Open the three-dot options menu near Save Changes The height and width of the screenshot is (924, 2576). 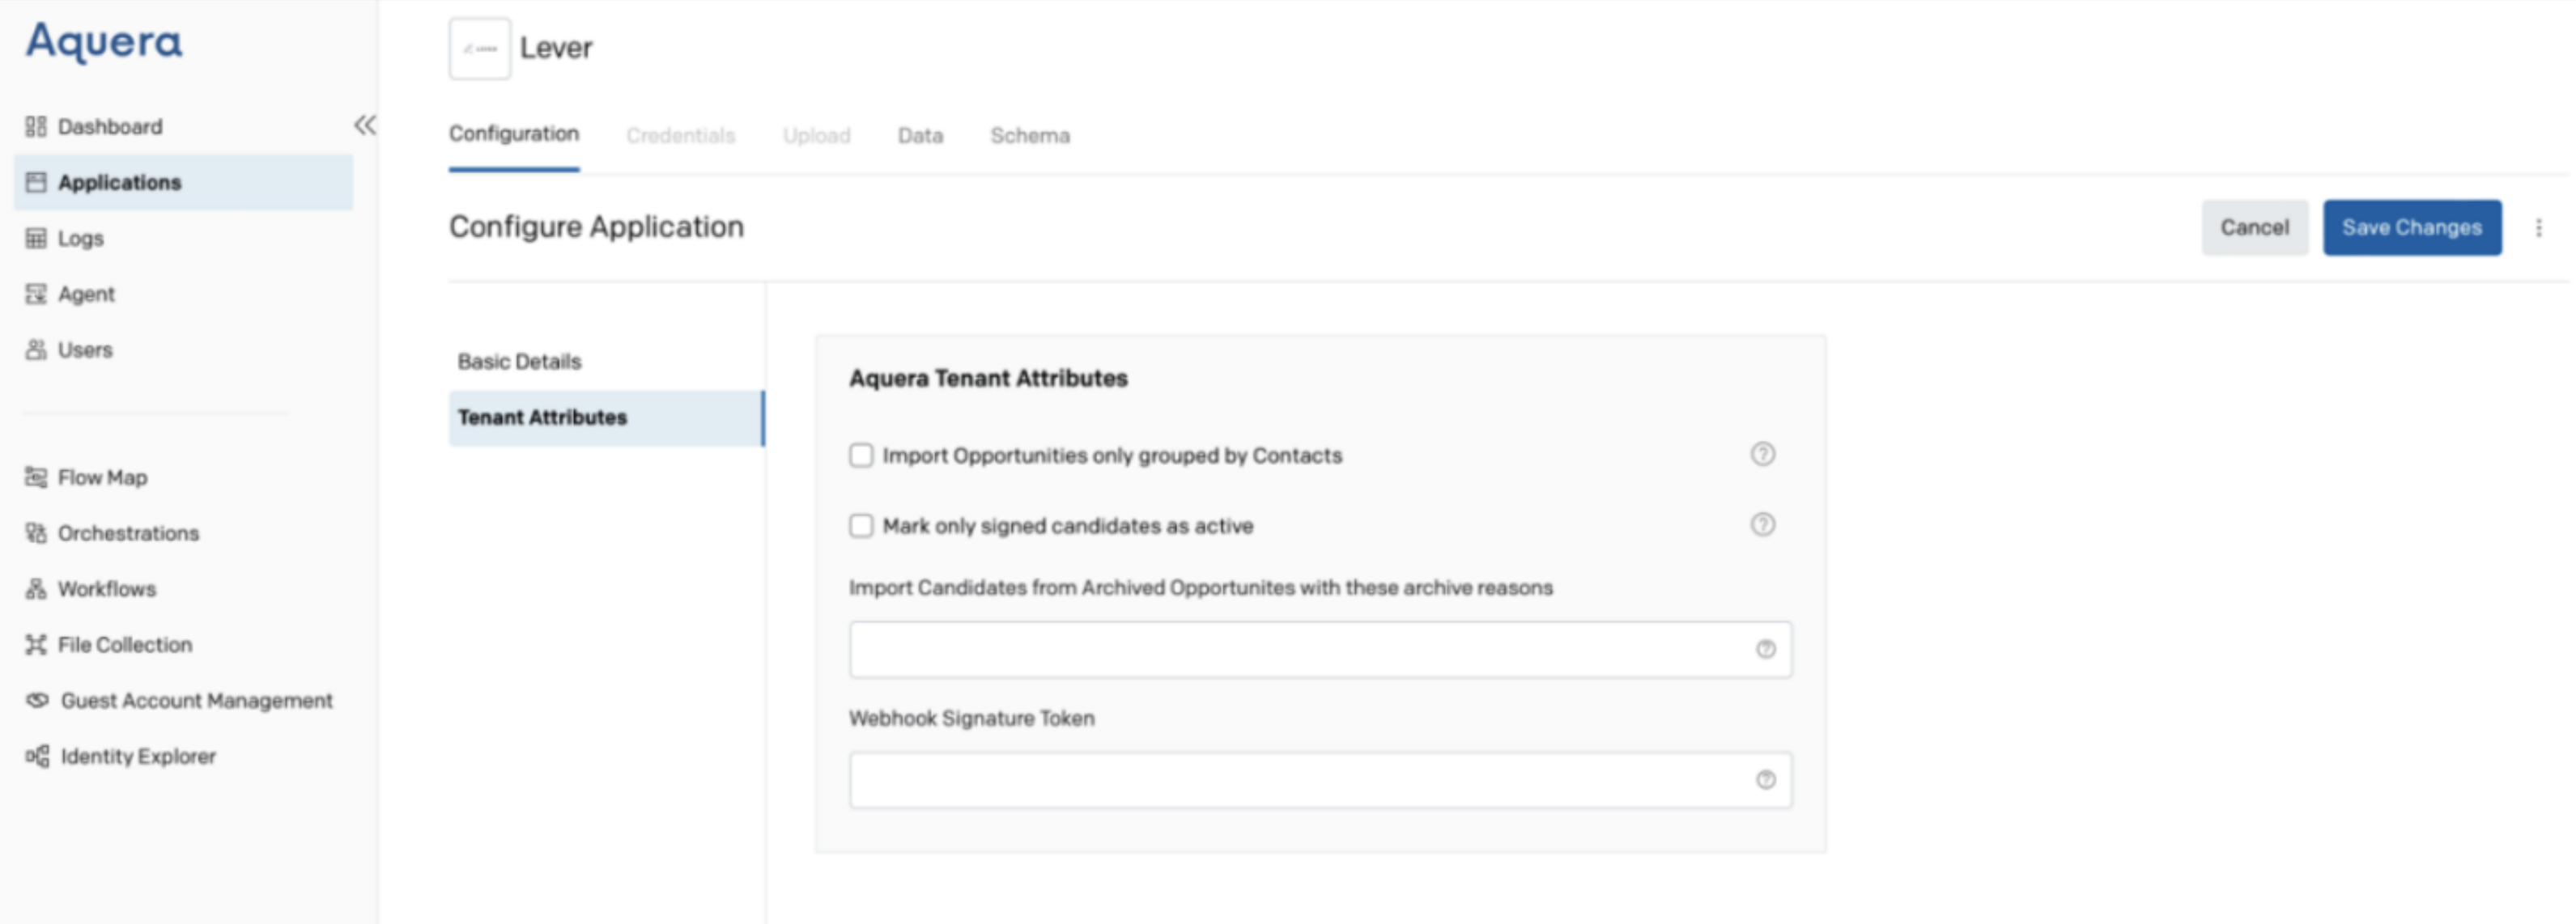coord(2538,227)
